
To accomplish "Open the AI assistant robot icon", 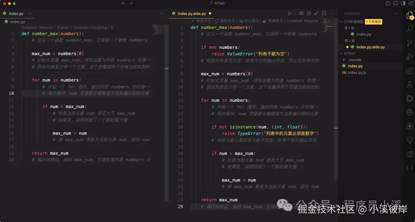I will pyautogui.click(x=409, y=112).
